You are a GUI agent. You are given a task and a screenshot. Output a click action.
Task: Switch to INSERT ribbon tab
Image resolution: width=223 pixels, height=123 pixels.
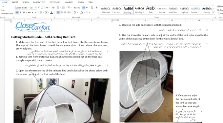[x=15, y=2]
